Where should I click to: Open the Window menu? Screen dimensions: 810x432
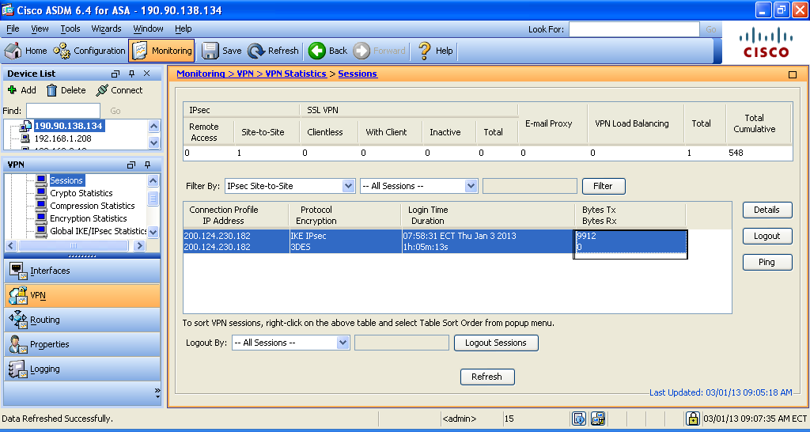point(148,28)
